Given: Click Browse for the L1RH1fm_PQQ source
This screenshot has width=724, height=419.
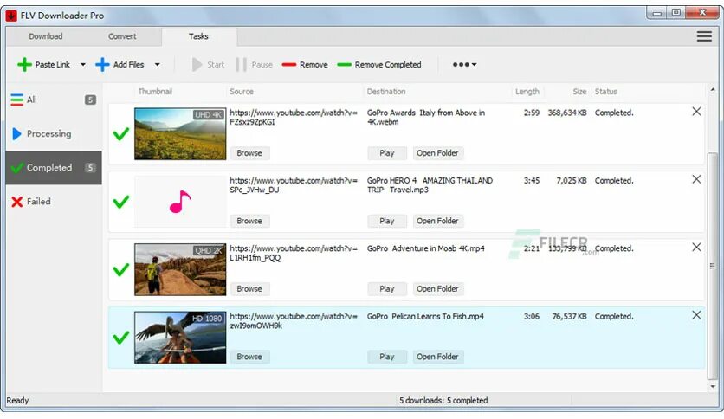Looking at the screenshot, I should click(249, 289).
